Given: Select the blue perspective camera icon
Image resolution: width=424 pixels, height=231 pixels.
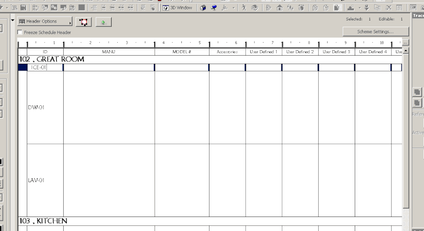Looking at the screenshot, I should point(214,8).
